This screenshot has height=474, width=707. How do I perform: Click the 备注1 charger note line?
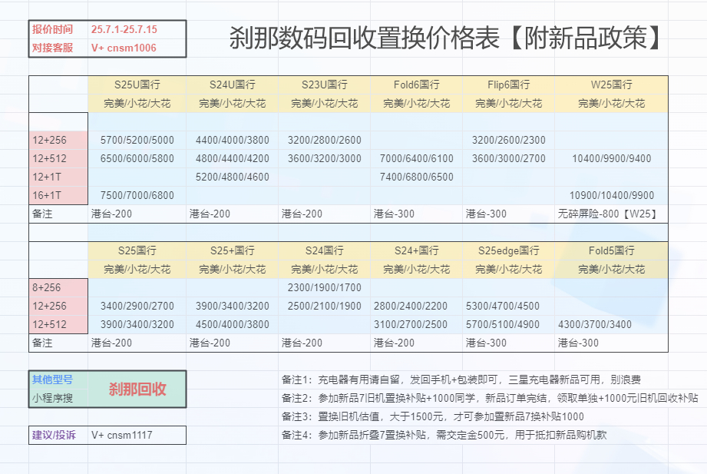pos(461,380)
